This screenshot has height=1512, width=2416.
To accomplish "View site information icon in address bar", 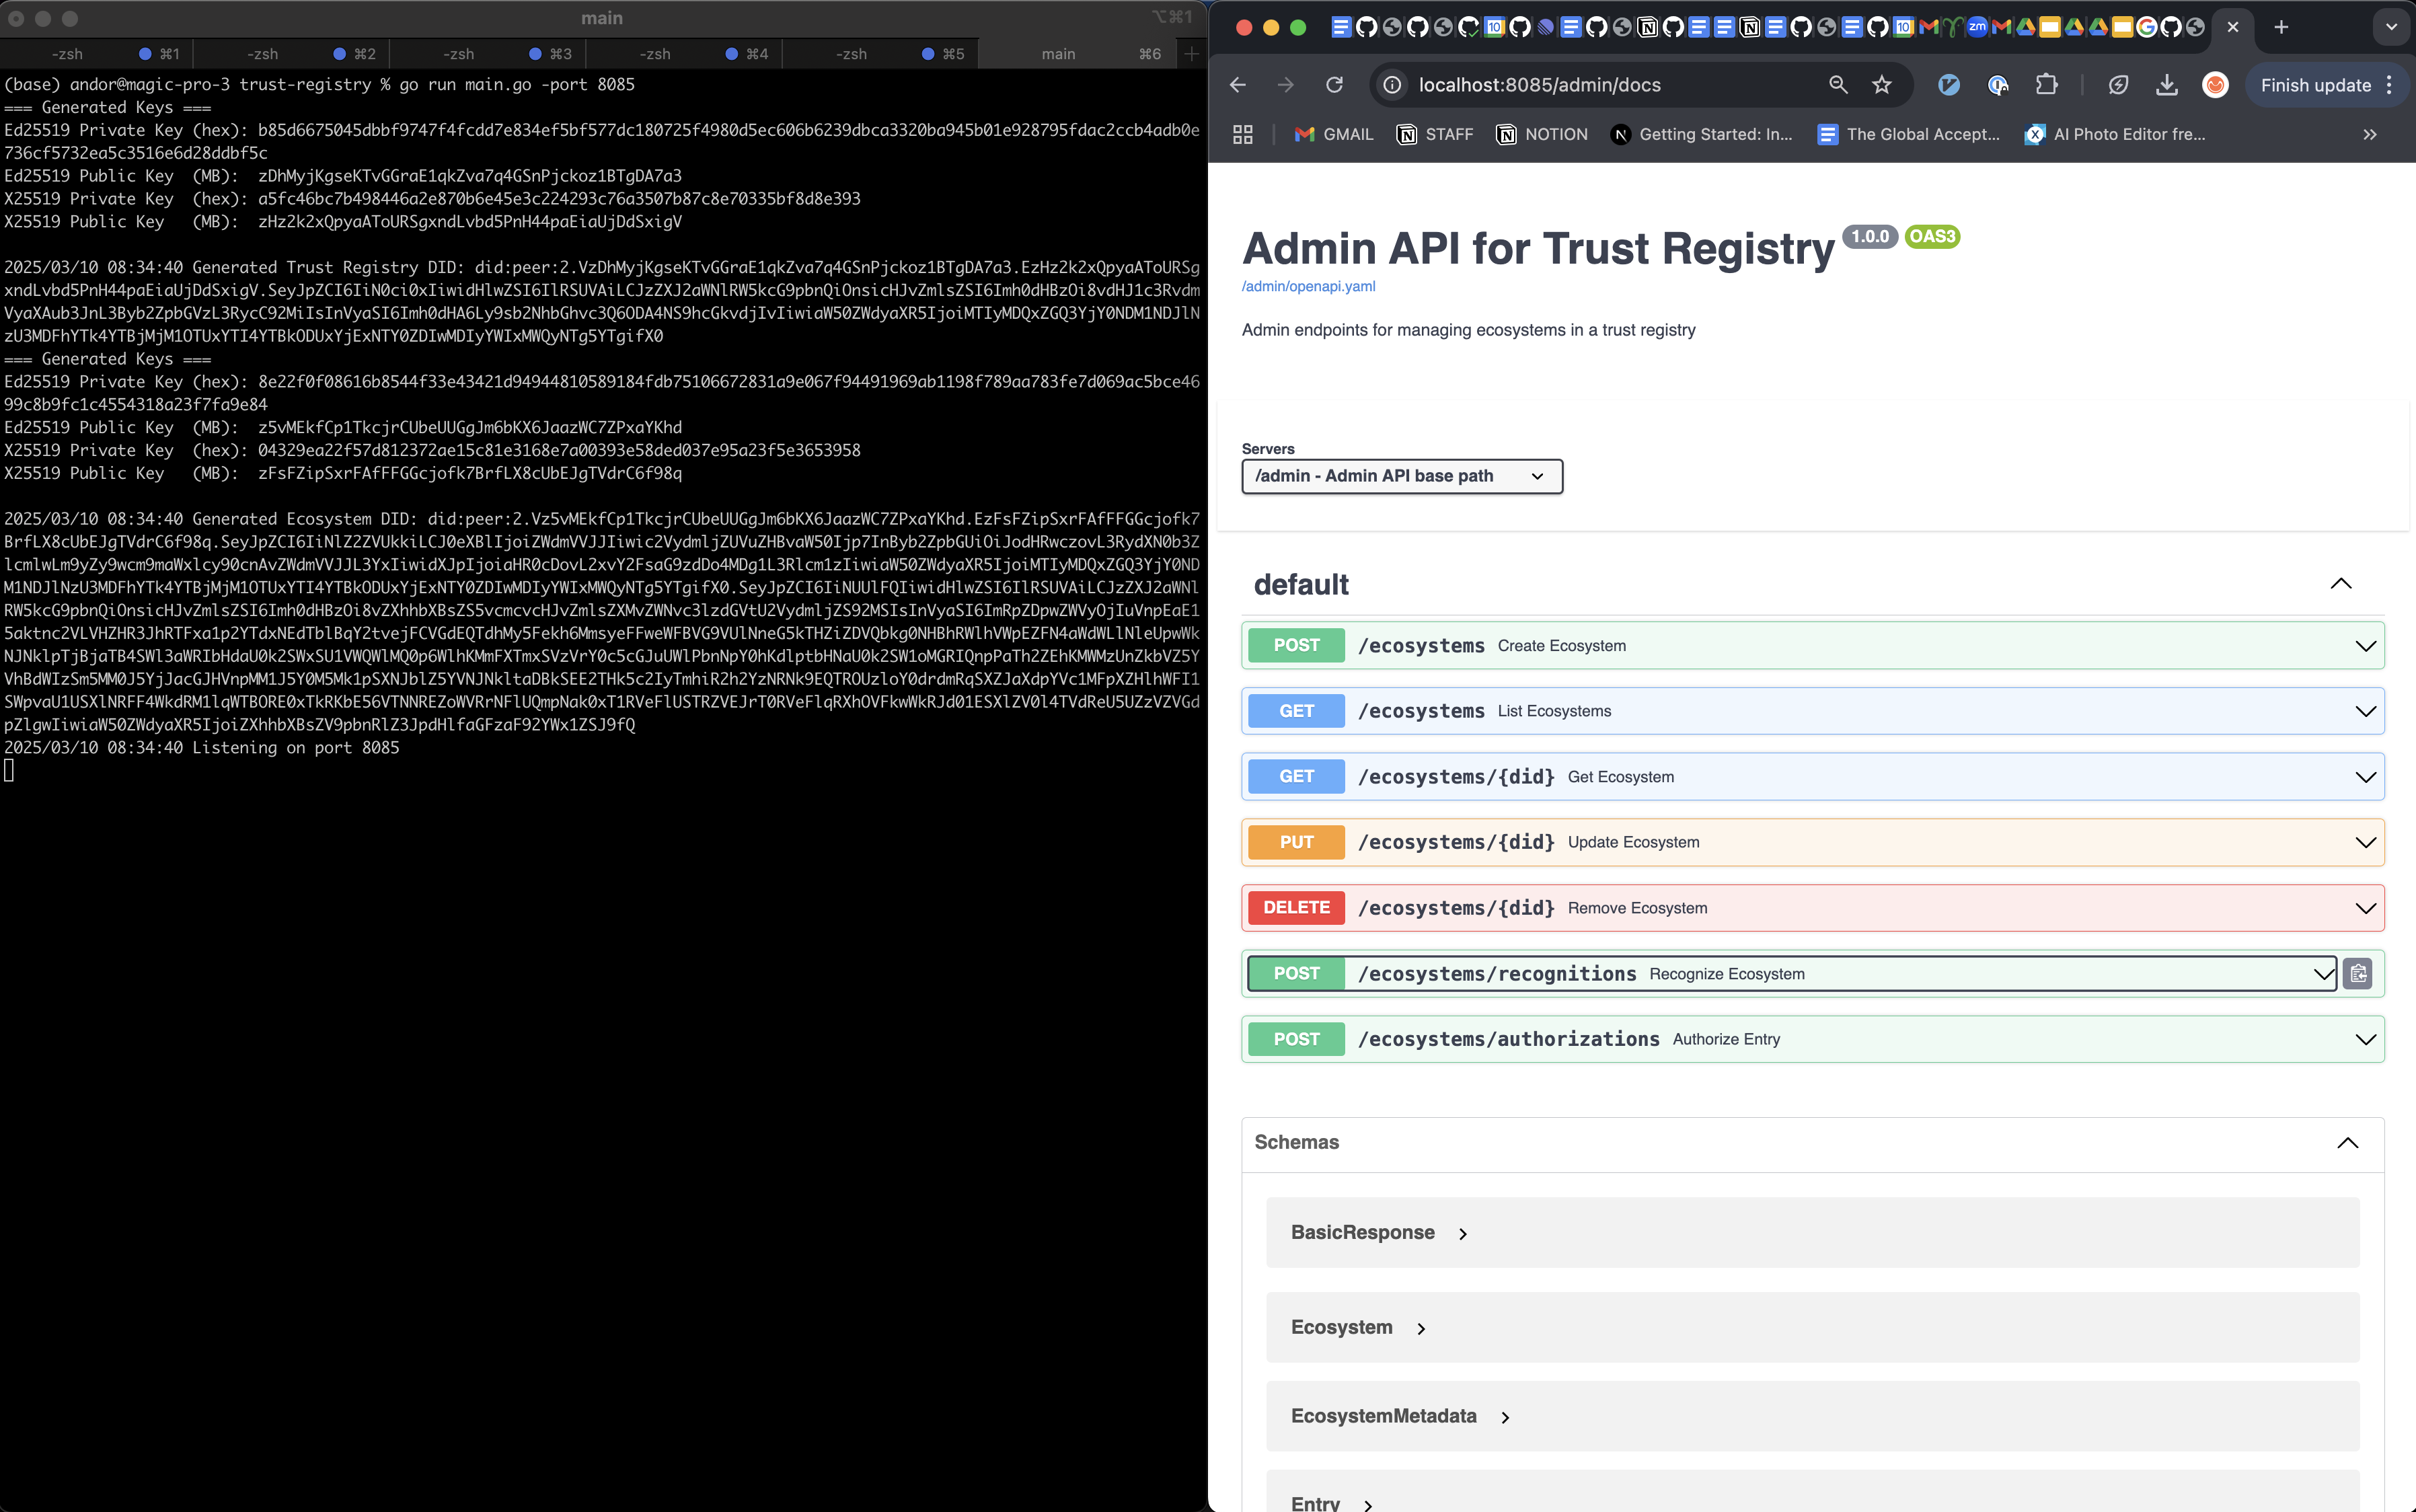I will pyautogui.click(x=1392, y=85).
